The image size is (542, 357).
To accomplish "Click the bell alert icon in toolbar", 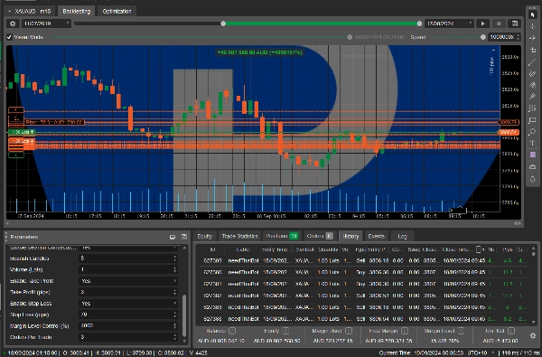I will [533, 179].
